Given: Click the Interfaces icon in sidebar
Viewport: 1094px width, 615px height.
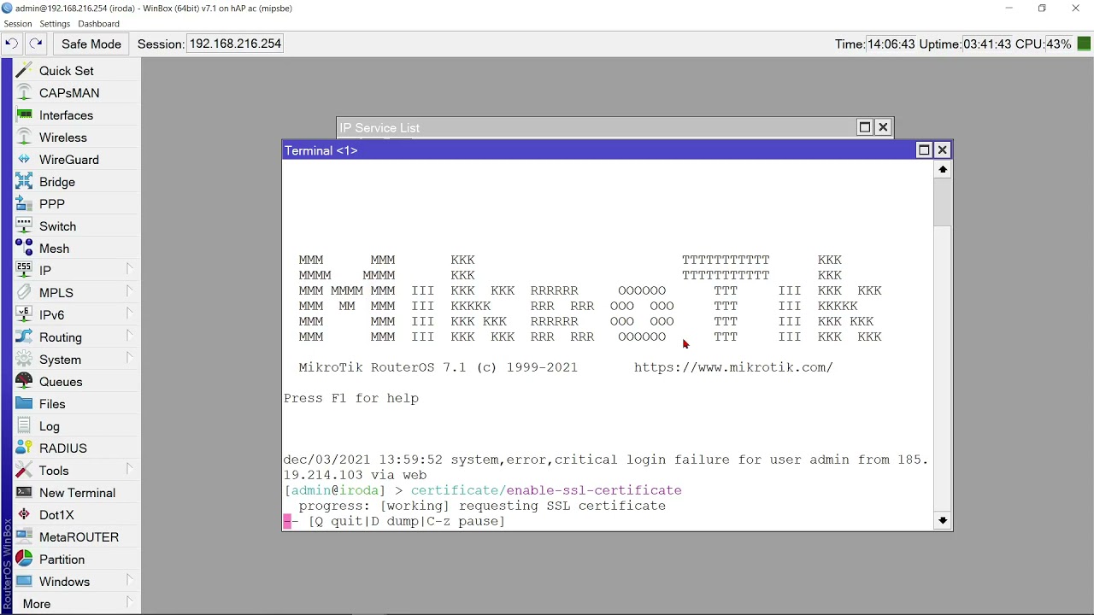Looking at the screenshot, I should [x=24, y=115].
